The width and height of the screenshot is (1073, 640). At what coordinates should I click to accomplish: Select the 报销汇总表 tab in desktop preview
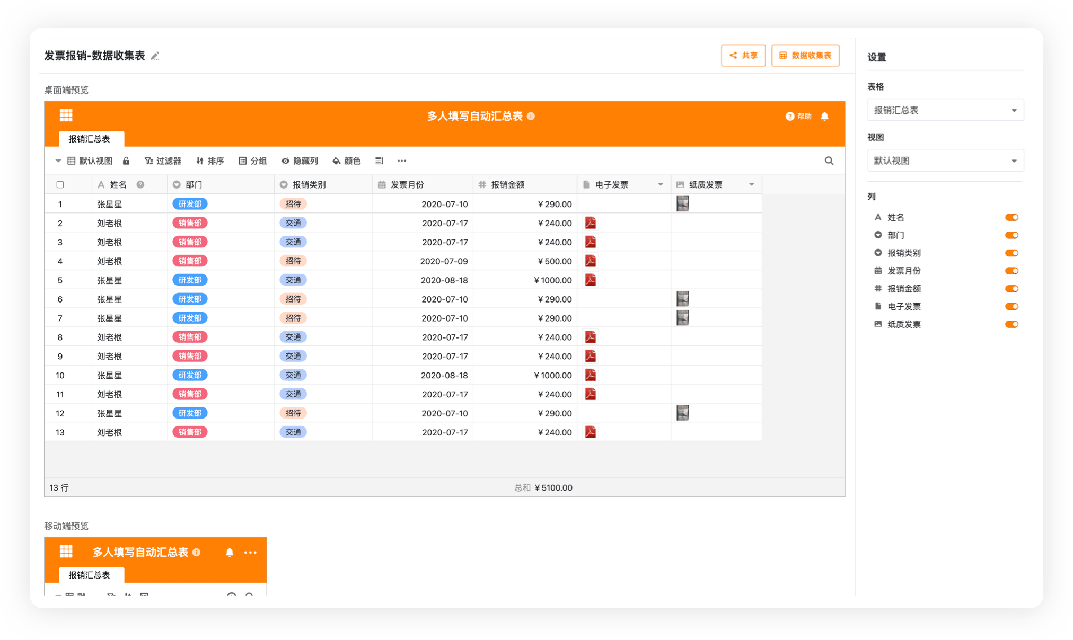[90, 139]
